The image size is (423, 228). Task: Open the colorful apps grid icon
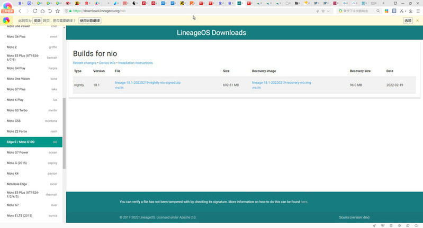[386, 11]
